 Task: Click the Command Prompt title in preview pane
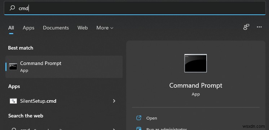pos(195,85)
